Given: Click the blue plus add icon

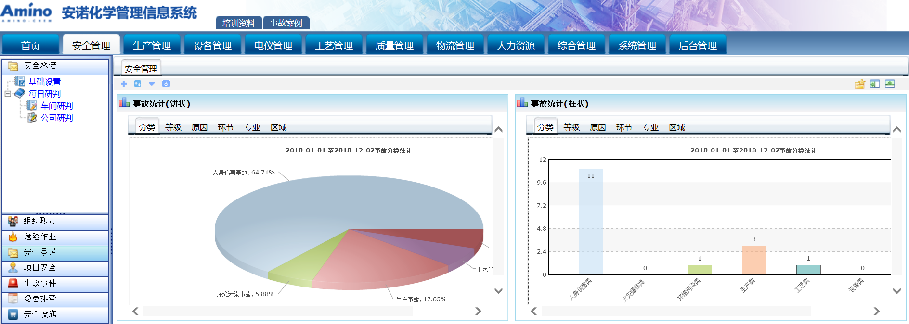Looking at the screenshot, I should 124,84.
